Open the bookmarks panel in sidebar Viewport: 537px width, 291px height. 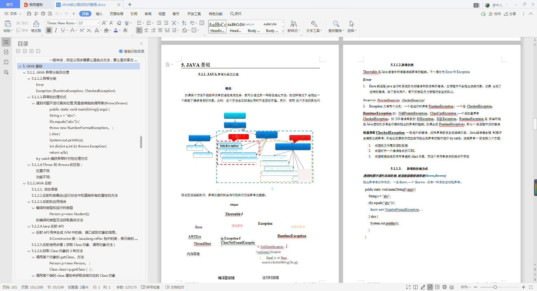(6, 62)
